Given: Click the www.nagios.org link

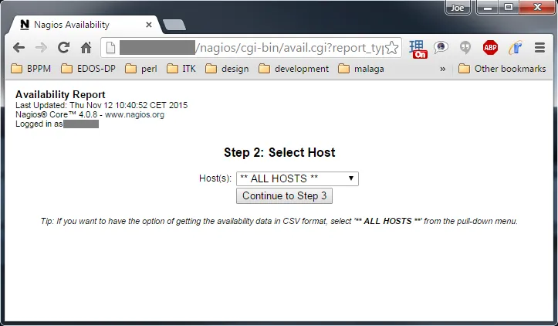Looking at the screenshot, I should 134,115.
